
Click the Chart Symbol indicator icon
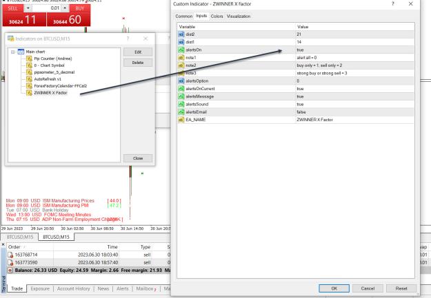tap(29, 65)
